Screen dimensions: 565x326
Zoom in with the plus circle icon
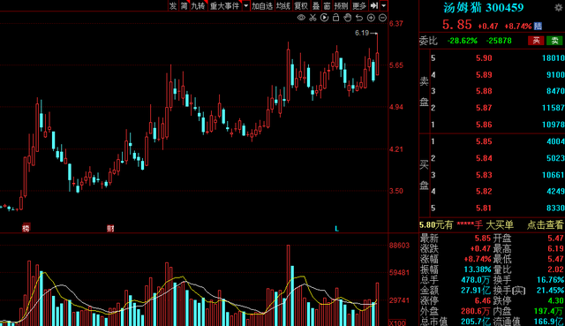[x=371, y=18]
